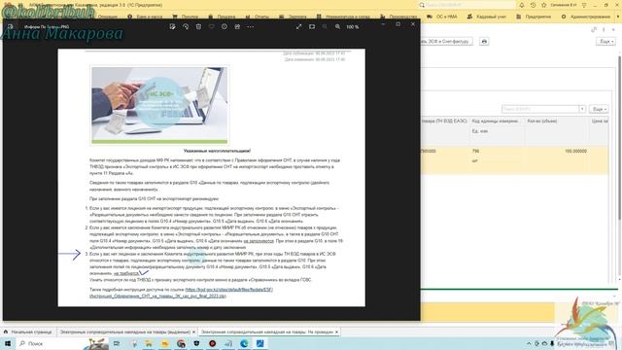Open the Продажа section
Image resolution: width=622 pixels, height=350 pixels.
click(x=222, y=17)
